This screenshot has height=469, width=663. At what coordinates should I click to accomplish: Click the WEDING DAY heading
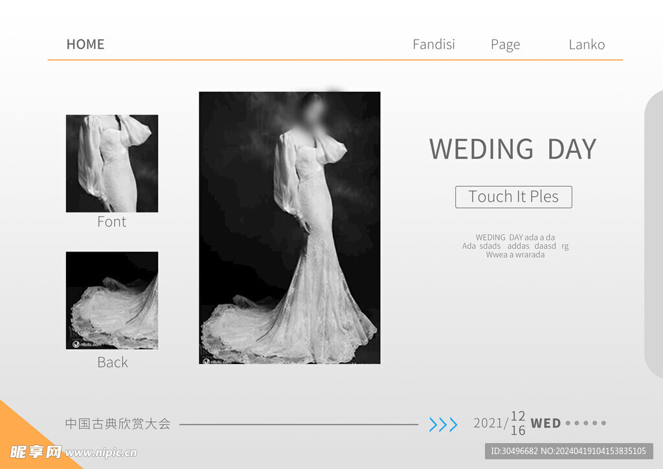(513, 149)
